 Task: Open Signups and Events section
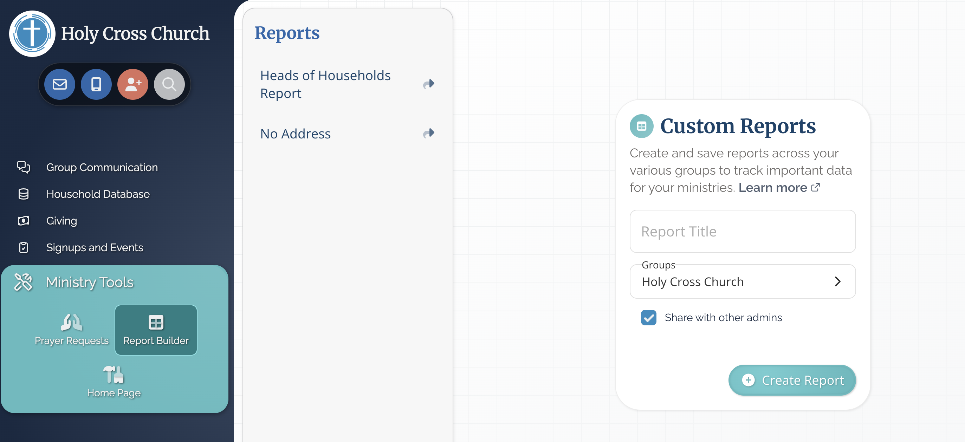(x=95, y=247)
